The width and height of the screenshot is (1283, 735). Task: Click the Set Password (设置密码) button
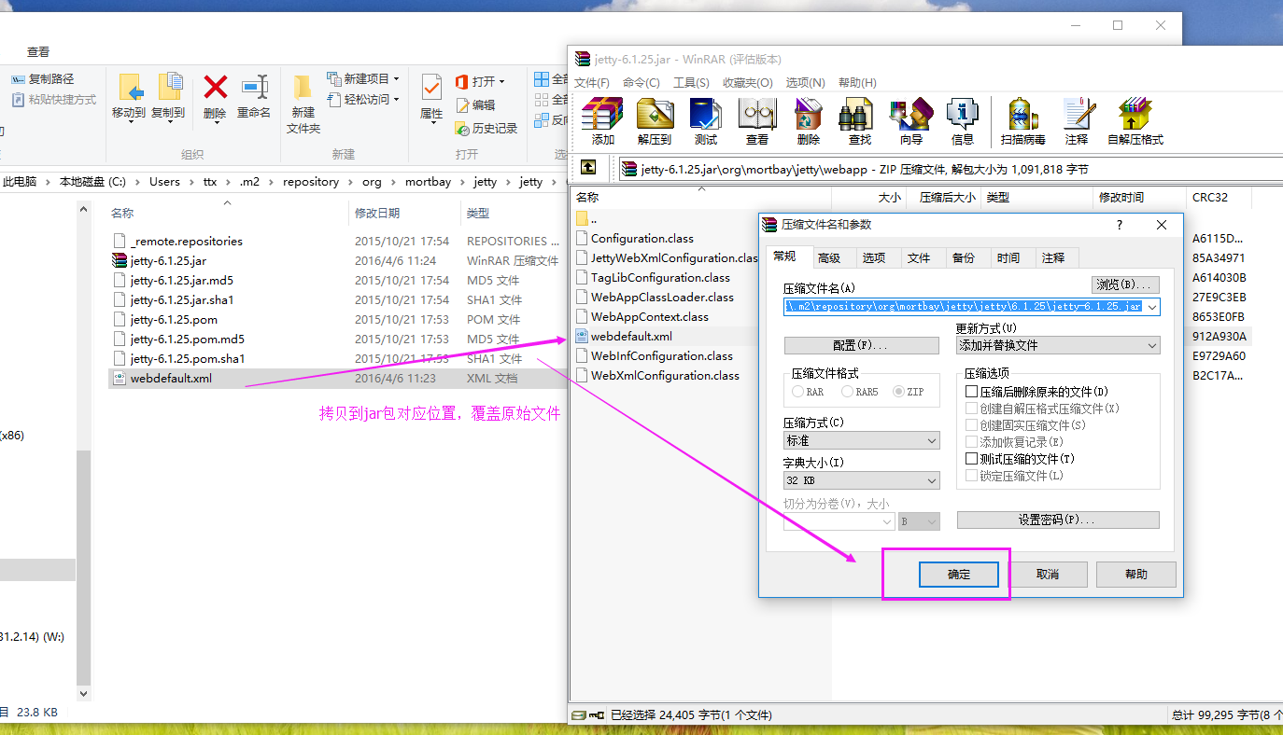[x=1058, y=520]
